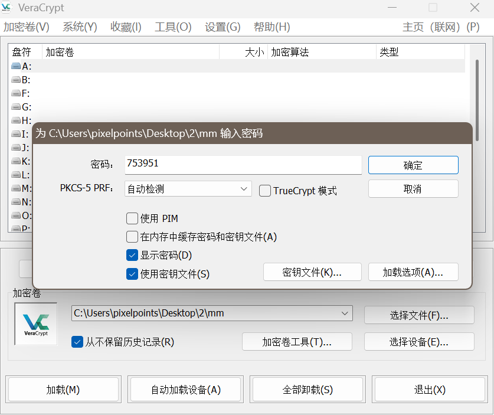Open 加载选项(A)... settings
Image resolution: width=494 pixels, height=415 pixels.
[x=413, y=272]
